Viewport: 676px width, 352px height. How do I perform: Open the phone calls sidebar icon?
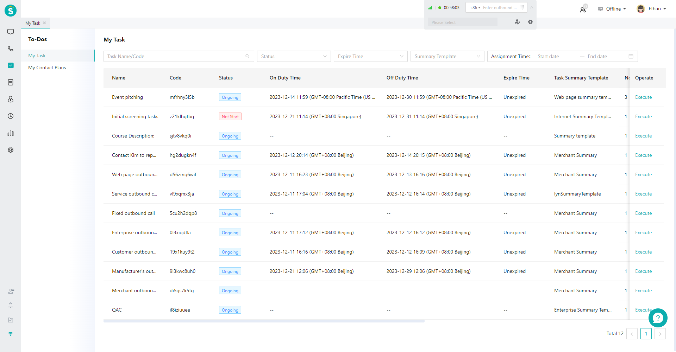tap(11, 49)
